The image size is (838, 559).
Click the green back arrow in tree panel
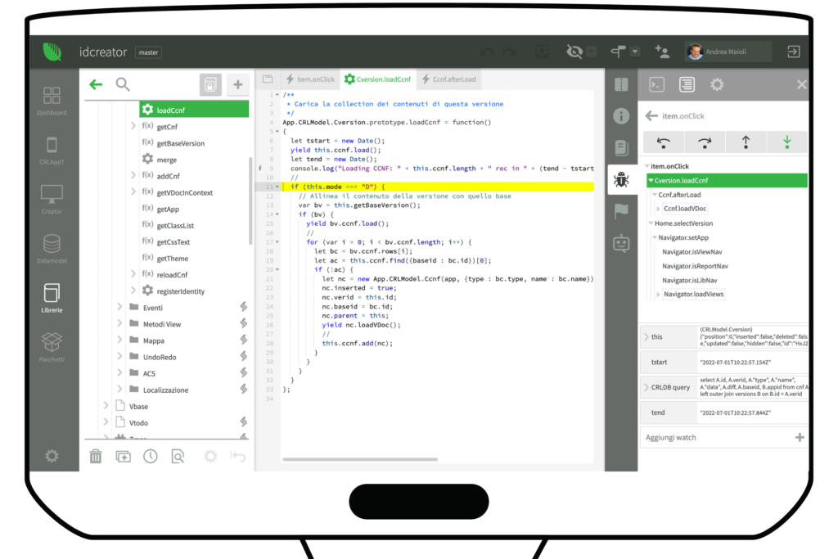(x=97, y=84)
